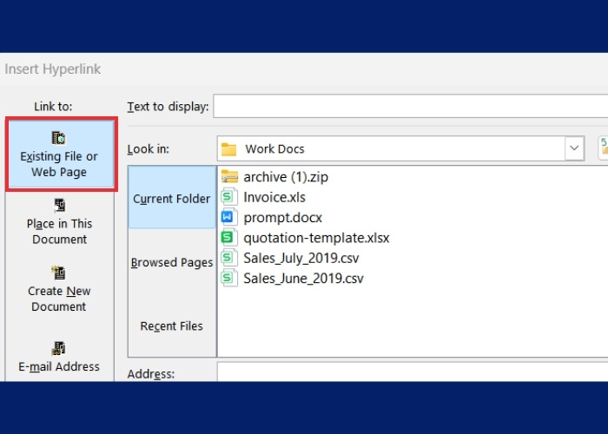Select the Invoice.xls spreadsheet file

[x=274, y=197]
